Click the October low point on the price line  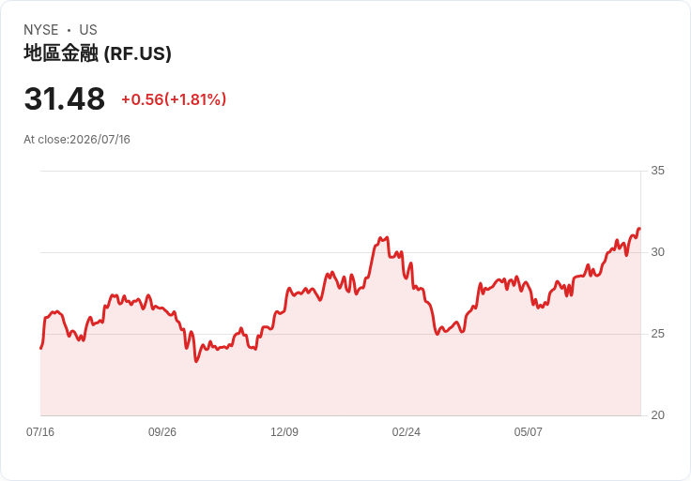pyautogui.click(x=196, y=361)
